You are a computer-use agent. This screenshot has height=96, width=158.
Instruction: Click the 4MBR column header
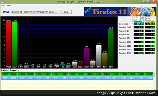pos(149,74)
